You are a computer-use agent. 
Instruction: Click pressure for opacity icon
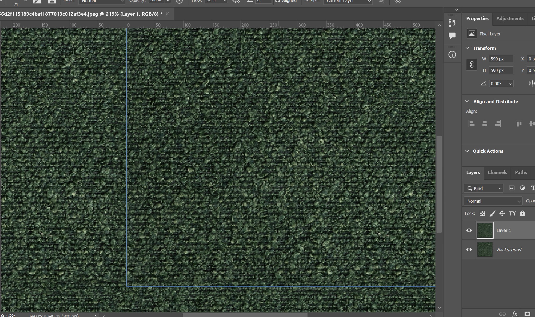[179, 1]
